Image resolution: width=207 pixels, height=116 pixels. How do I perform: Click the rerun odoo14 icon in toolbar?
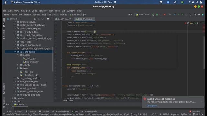153,15
